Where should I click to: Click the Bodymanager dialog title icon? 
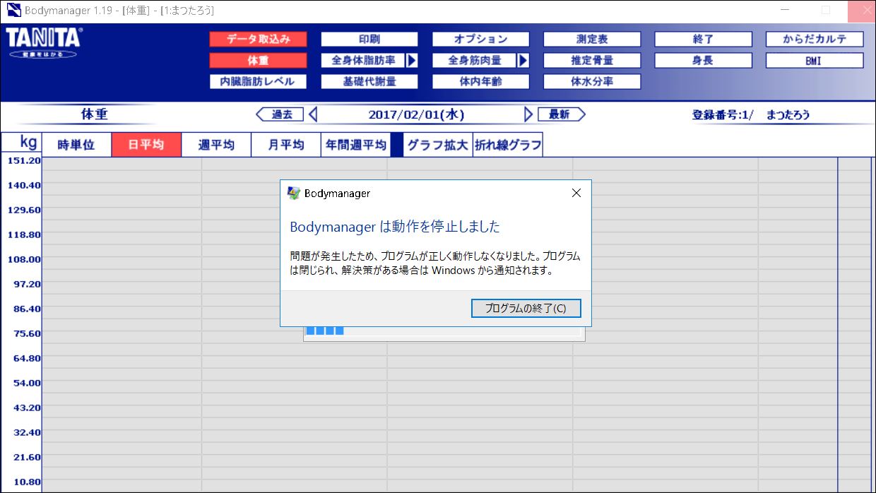pos(294,193)
